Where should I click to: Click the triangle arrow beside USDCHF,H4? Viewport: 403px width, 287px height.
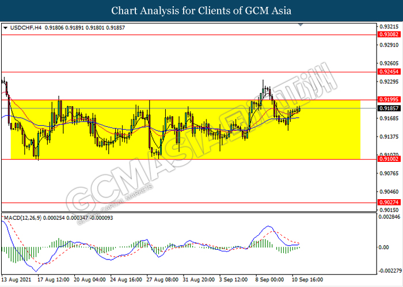pyautogui.click(x=5, y=28)
